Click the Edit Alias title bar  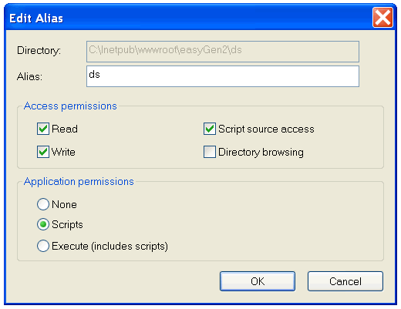click(187, 18)
